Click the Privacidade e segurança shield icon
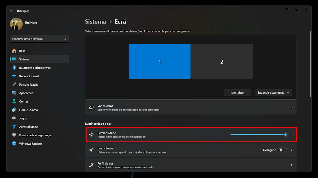318x178 pixels. point(14,135)
